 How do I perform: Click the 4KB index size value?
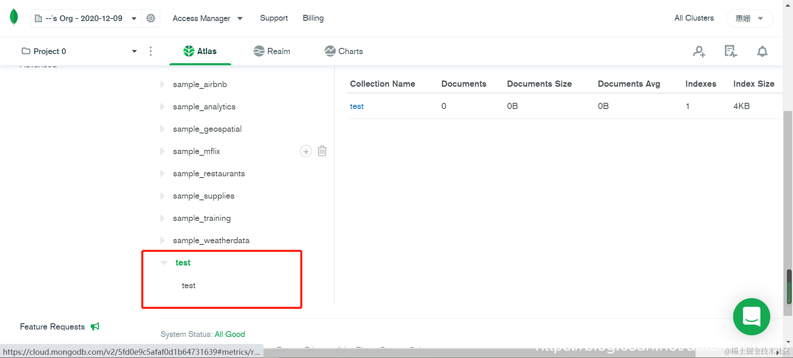741,106
